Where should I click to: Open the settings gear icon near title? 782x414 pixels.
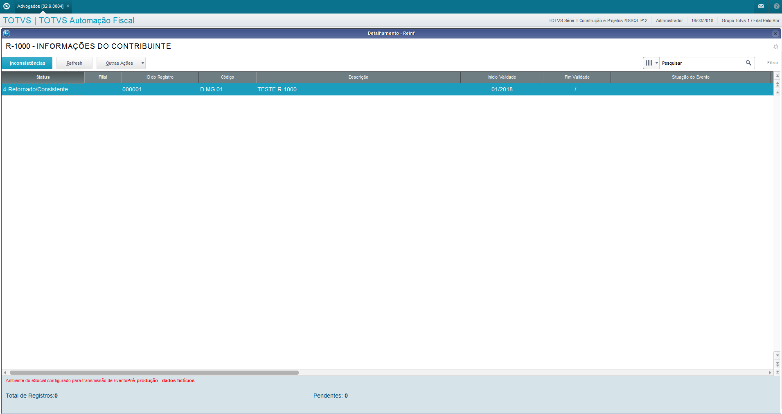coord(775,47)
